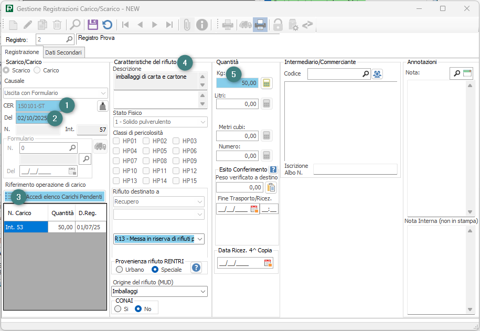Click the blue Undo arrow icon
This screenshot has height=331, width=480.
107,25
